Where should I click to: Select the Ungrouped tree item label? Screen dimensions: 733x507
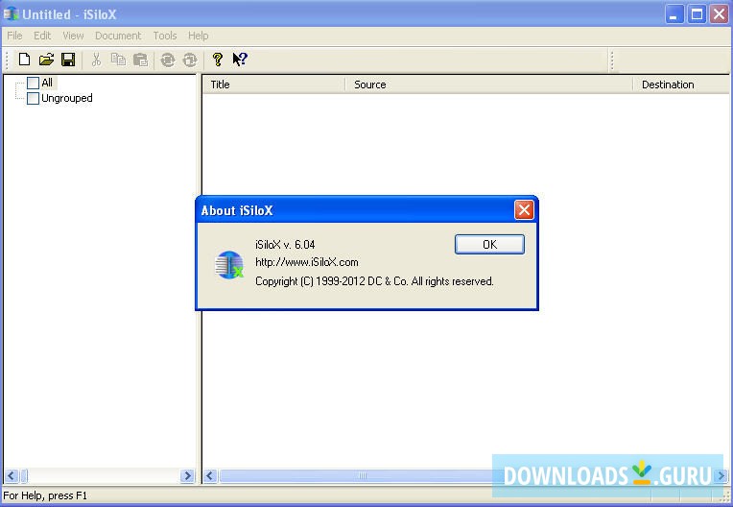[x=67, y=98]
